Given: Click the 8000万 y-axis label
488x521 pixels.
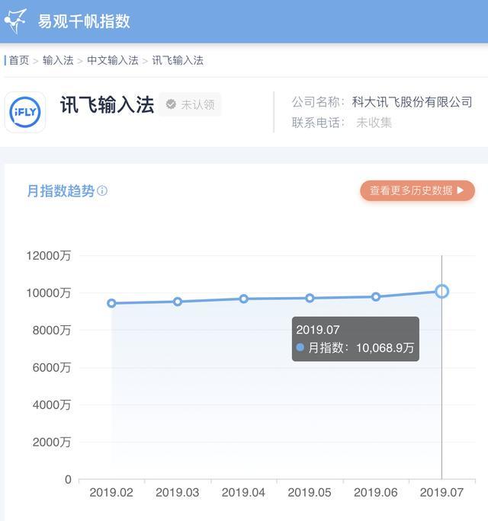Looking at the screenshot, I should pyautogui.click(x=52, y=331).
